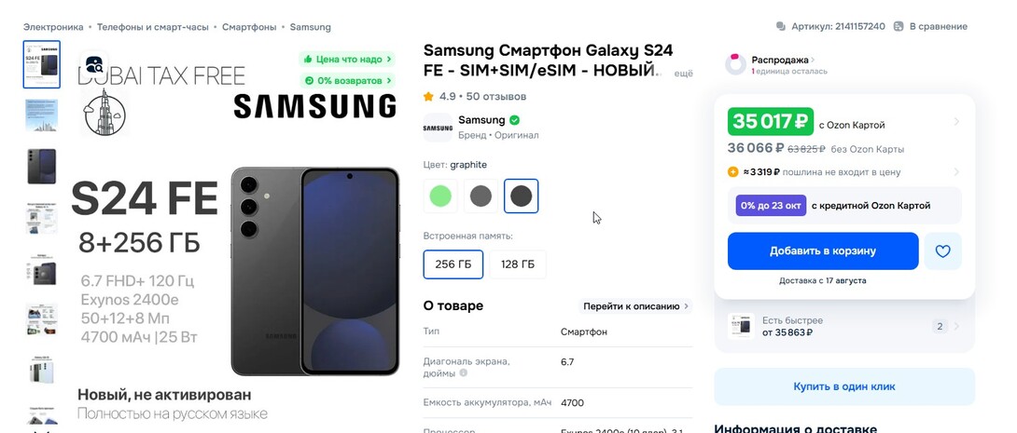This screenshot has height=433, width=1017.
Task: Click Купить в один клик button
Action: [844, 386]
